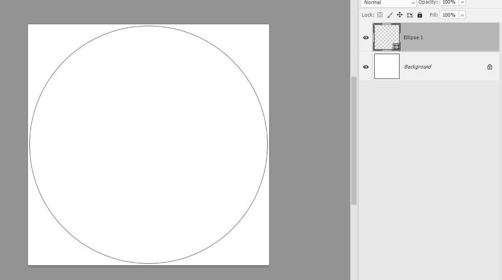The image size is (502, 280).
Task: Click the empty area below the layers list
Action: [430, 180]
